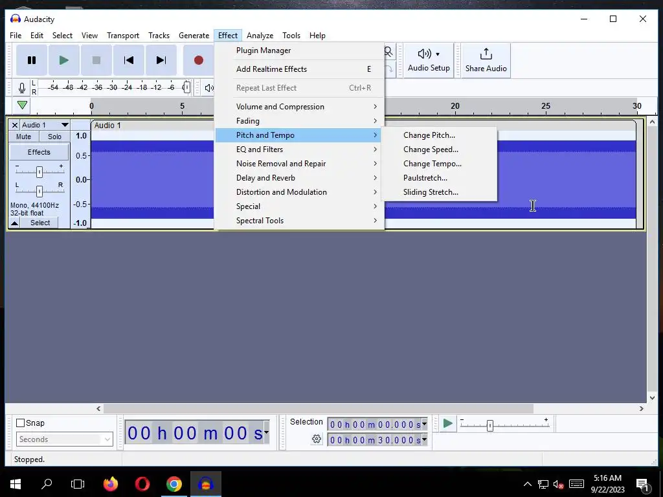Click the Stop button in transport toolbar
The image size is (663, 497).
[x=96, y=60]
